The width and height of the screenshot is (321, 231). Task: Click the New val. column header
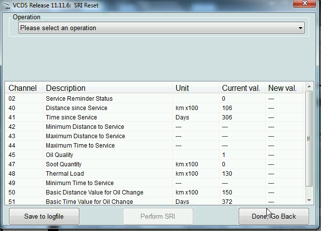click(282, 88)
